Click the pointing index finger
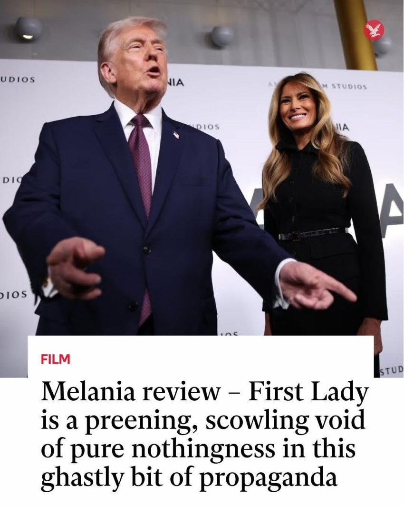 pyautogui.click(x=338, y=290)
